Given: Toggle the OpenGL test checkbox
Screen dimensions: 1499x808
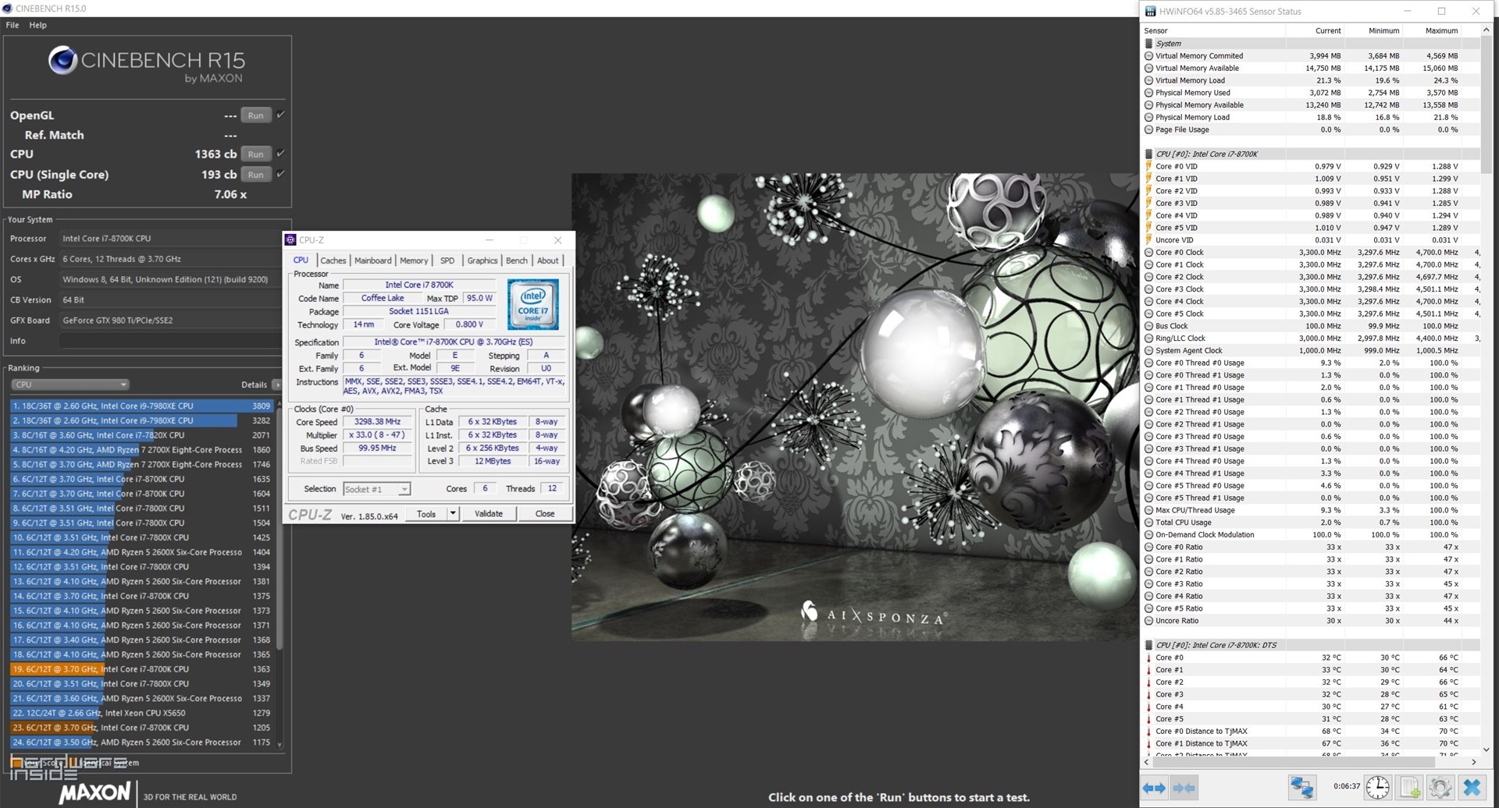Looking at the screenshot, I should pyautogui.click(x=280, y=115).
